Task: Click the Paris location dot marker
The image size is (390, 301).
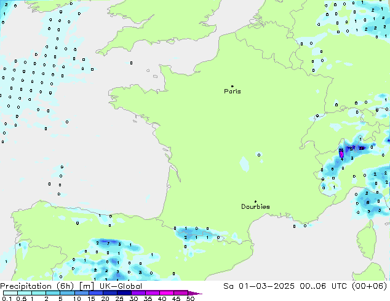Action: coord(233,86)
